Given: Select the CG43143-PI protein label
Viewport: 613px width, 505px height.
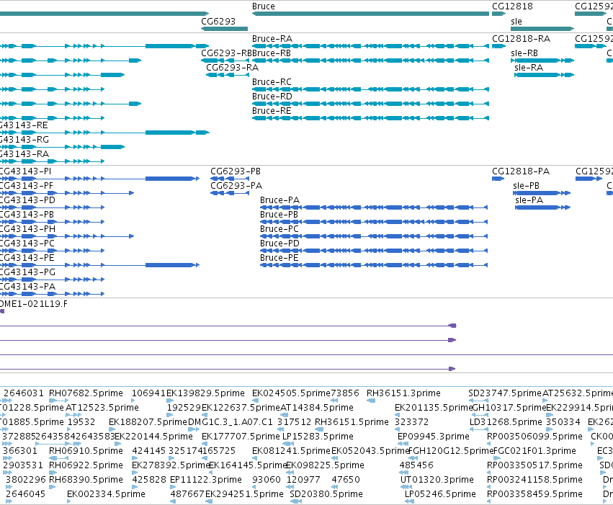Looking at the screenshot, I should click(x=25, y=171).
